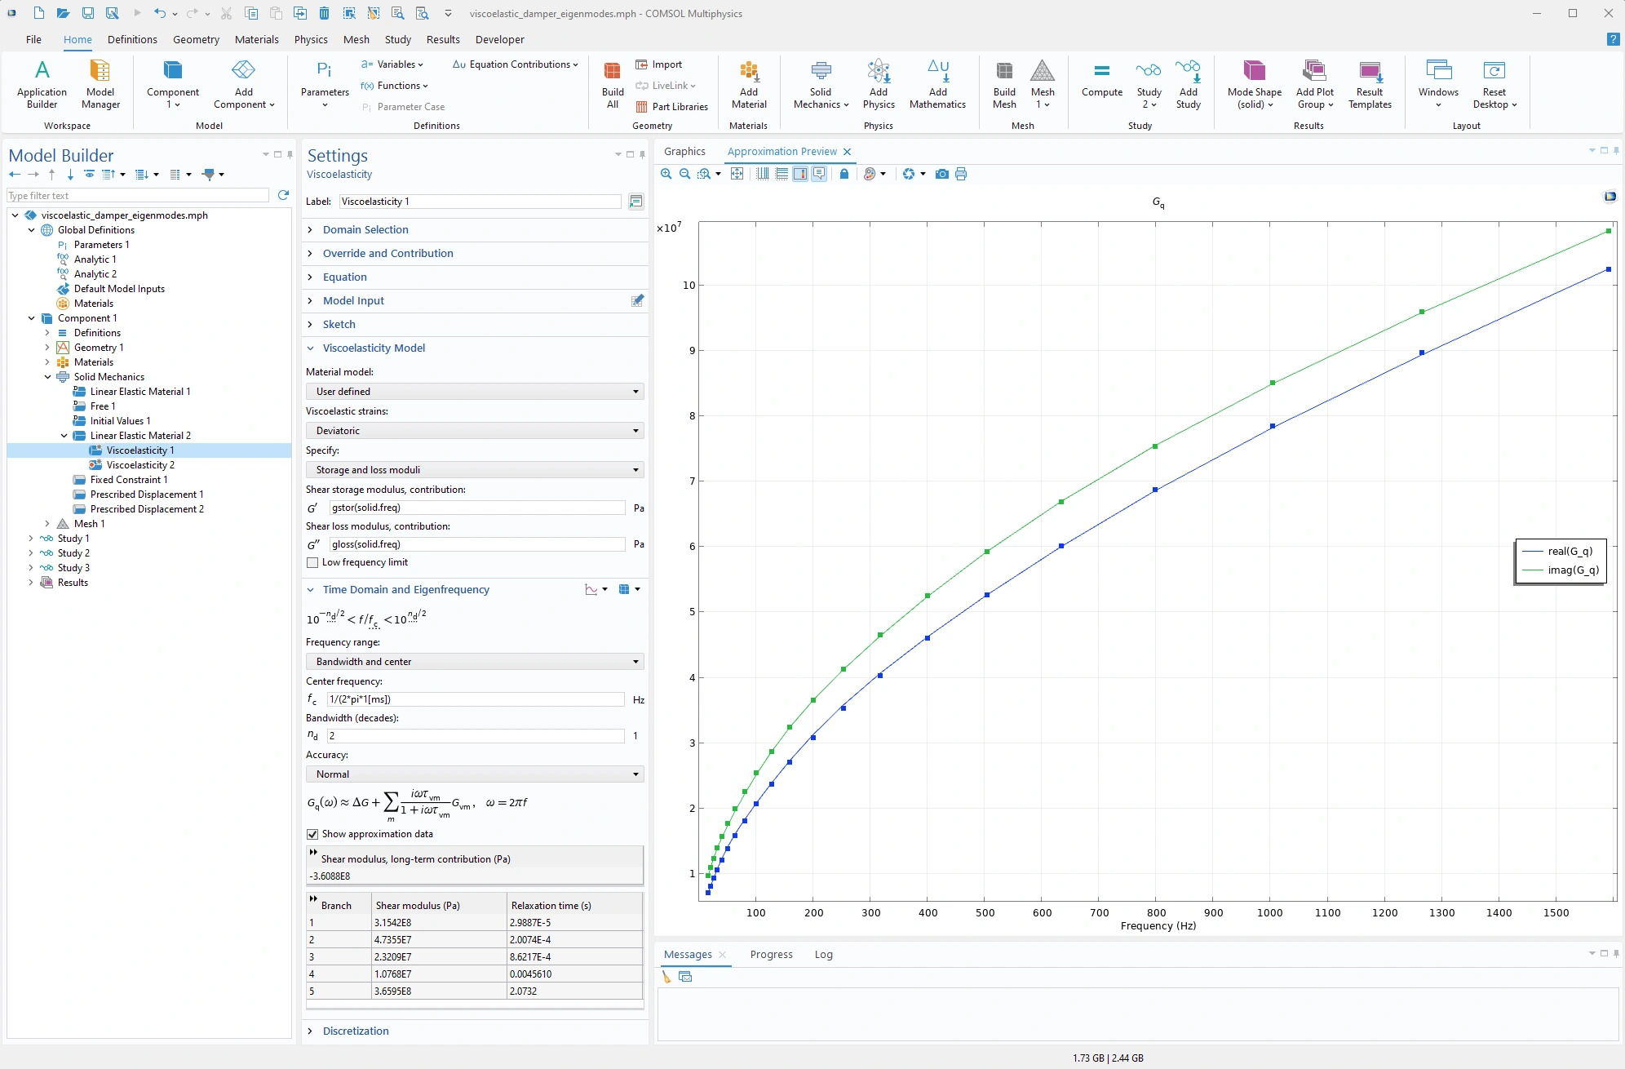1625x1069 pixels.
Task: Click the Build All geometry icon
Action: (612, 72)
